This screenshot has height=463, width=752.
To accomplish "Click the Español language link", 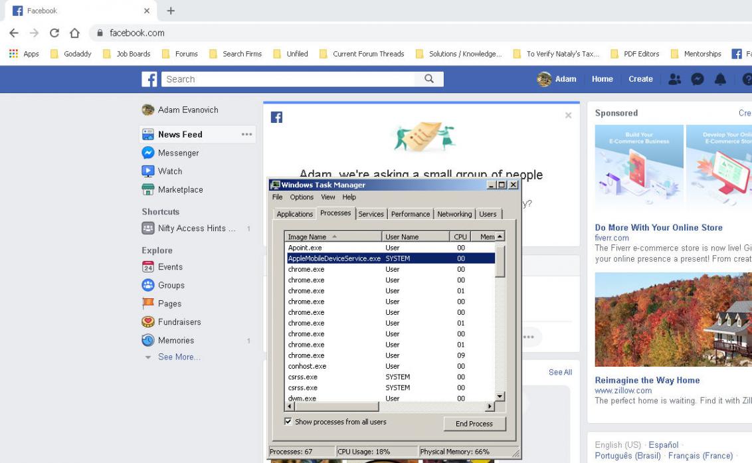I will coord(663,445).
